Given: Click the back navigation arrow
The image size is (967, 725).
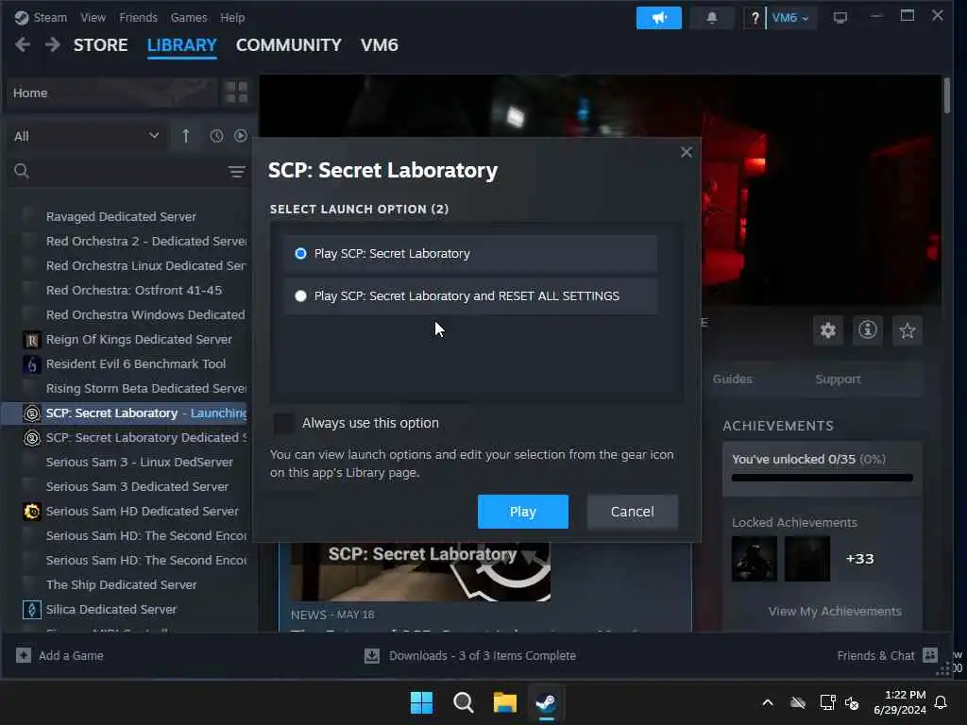Looking at the screenshot, I should tap(23, 44).
